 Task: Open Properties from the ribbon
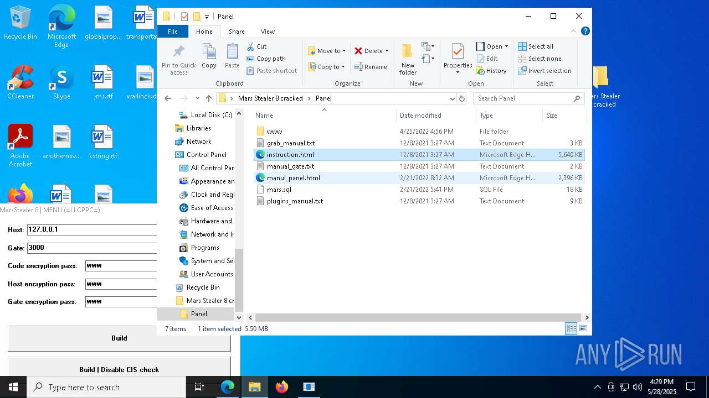click(x=458, y=59)
